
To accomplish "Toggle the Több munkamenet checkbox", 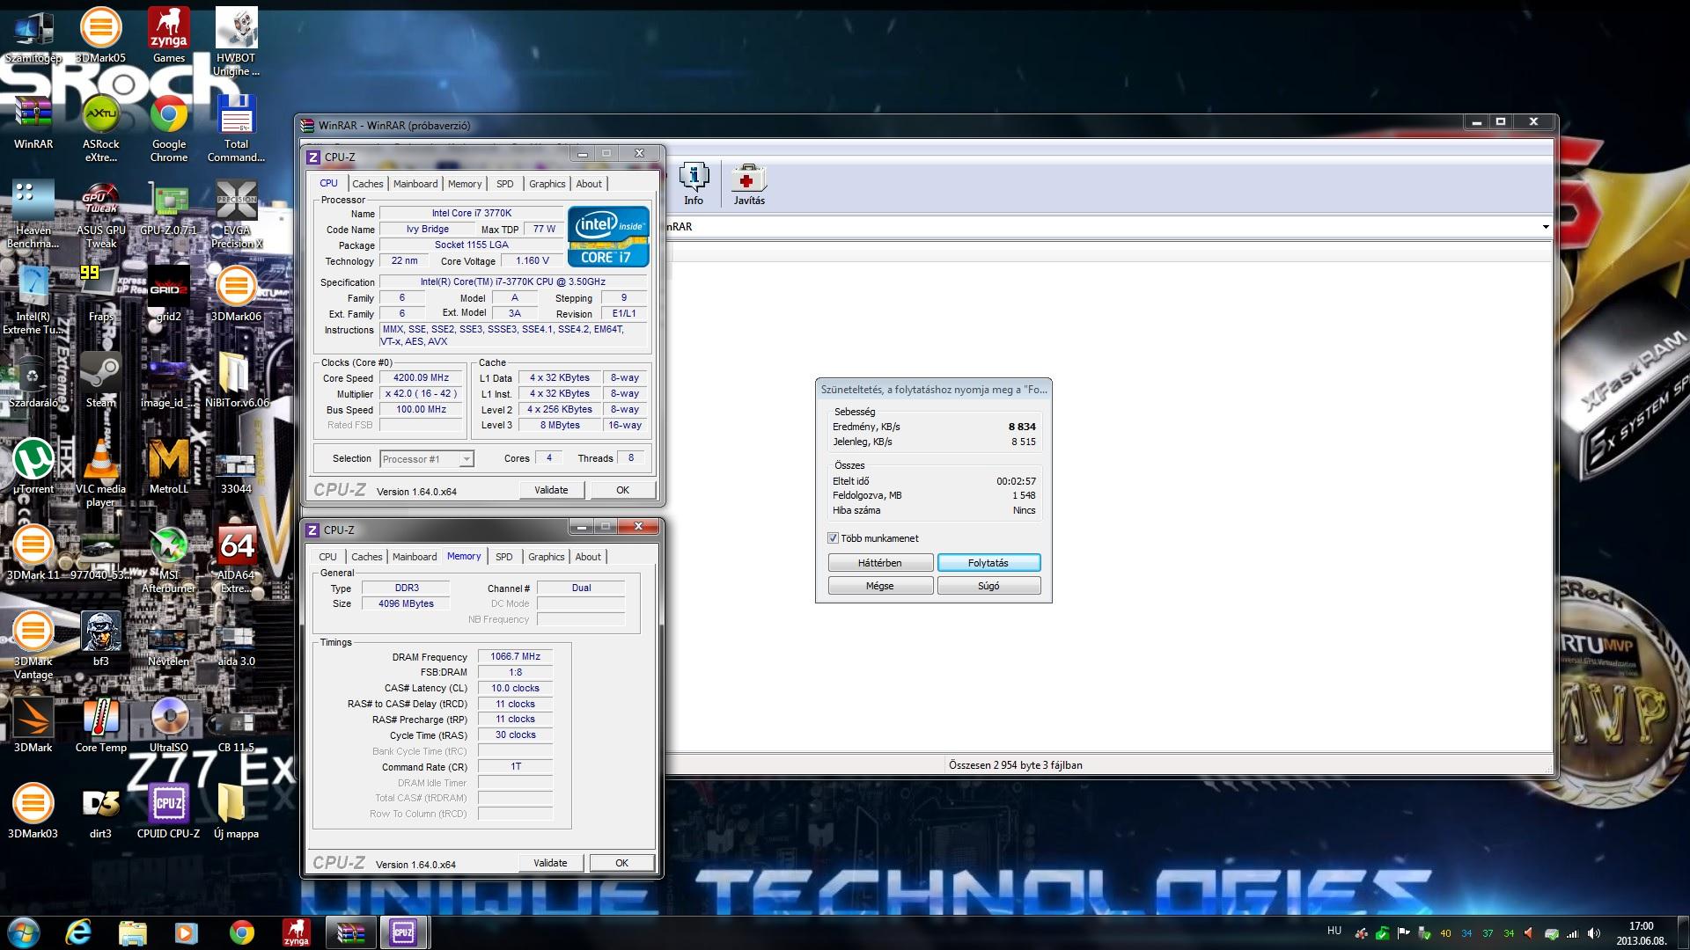I will 833,538.
